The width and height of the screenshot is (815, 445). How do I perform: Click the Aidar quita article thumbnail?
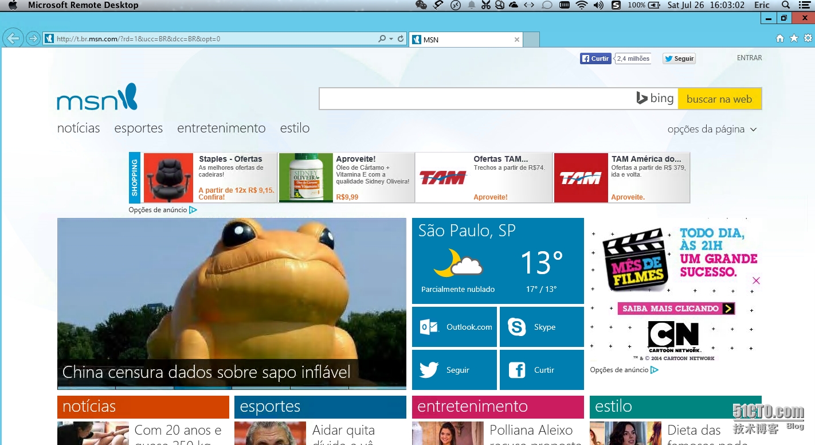[x=270, y=434]
